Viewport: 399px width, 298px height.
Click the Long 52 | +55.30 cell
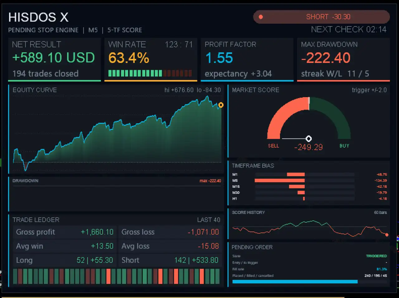tap(65, 260)
